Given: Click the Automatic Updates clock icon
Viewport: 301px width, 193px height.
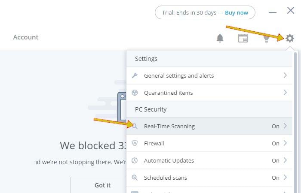Looking at the screenshot, I should pyautogui.click(x=135, y=160).
